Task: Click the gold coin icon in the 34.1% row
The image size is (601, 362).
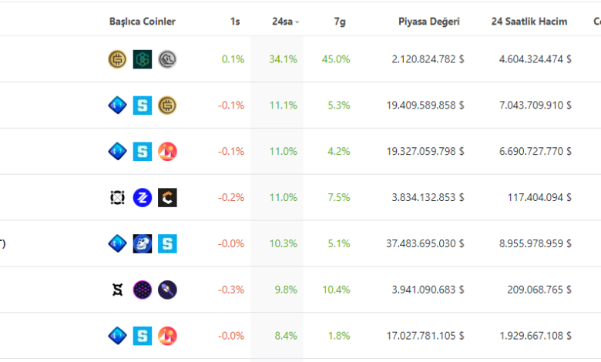Action: click(x=117, y=59)
